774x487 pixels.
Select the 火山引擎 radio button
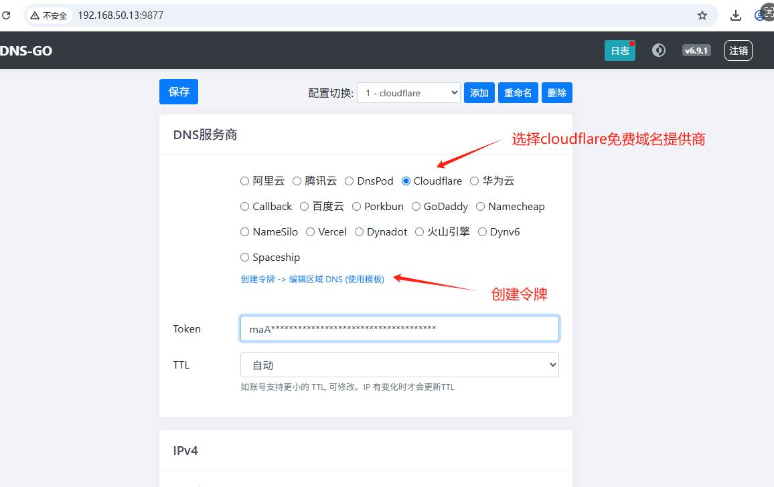[x=419, y=232]
